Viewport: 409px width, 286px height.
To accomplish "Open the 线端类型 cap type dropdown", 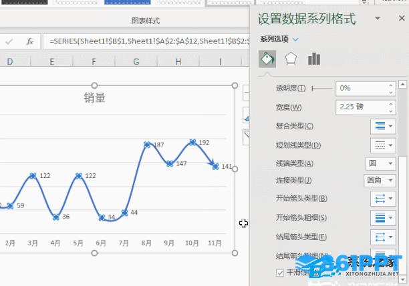I will (x=380, y=163).
